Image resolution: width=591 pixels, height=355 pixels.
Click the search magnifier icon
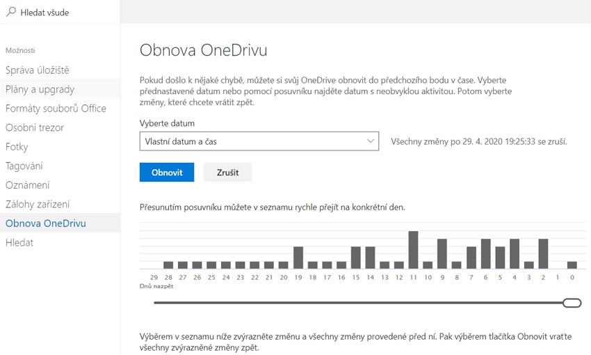[x=11, y=12]
